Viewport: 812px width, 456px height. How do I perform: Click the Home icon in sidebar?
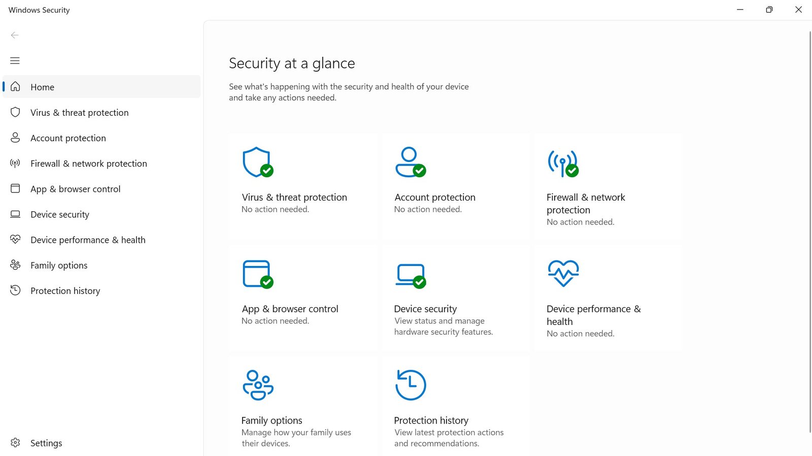pos(15,87)
